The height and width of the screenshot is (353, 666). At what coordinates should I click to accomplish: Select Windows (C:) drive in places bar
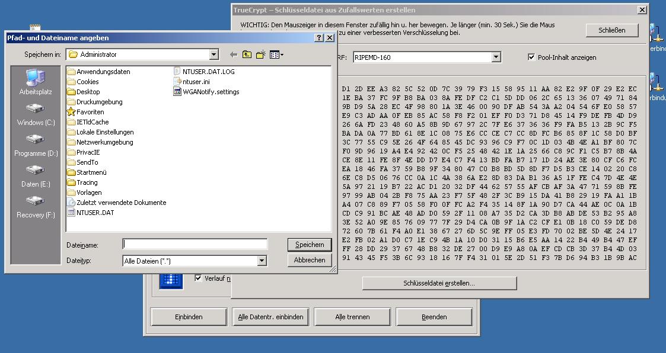pos(36,114)
